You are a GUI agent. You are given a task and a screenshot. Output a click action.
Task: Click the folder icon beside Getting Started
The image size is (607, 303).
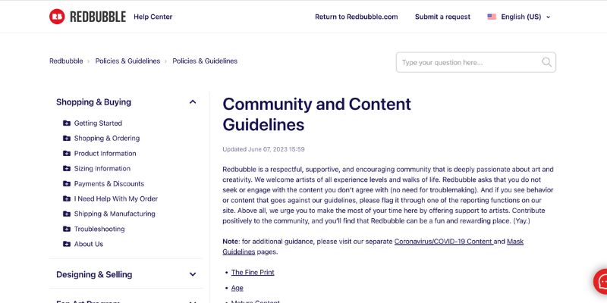(x=67, y=123)
